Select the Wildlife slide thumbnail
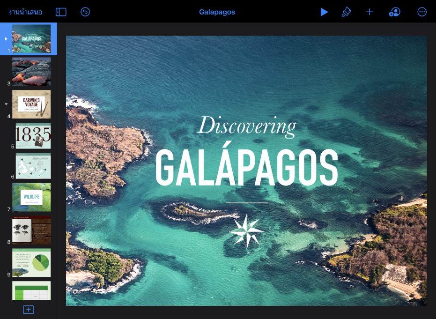 coord(31,197)
